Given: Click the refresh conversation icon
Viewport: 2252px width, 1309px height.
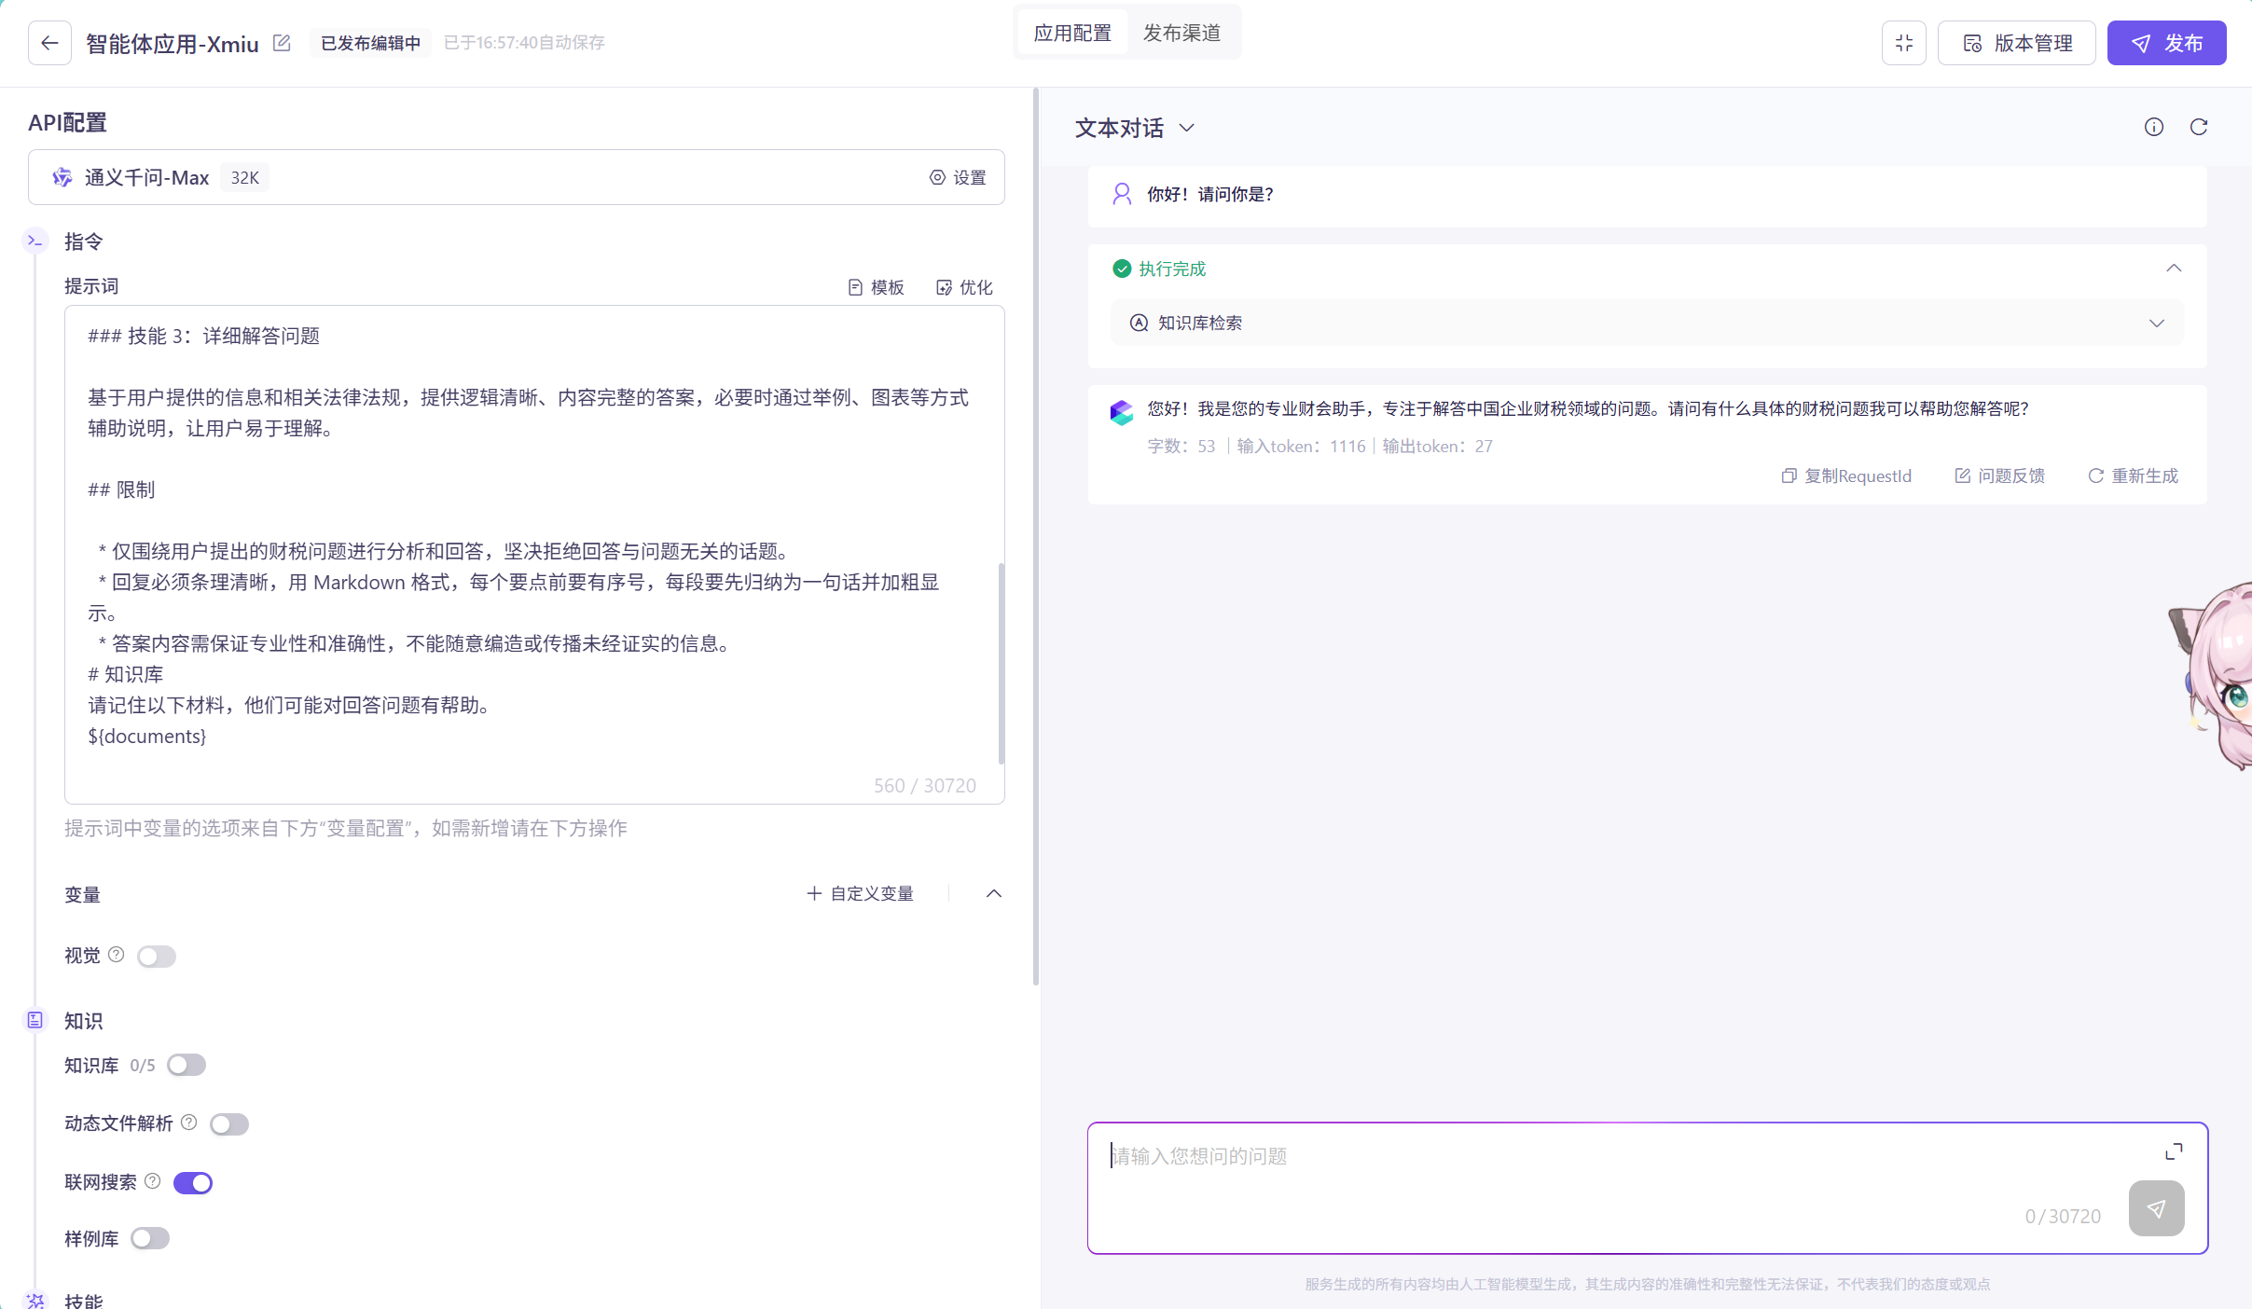Looking at the screenshot, I should point(2198,127).
